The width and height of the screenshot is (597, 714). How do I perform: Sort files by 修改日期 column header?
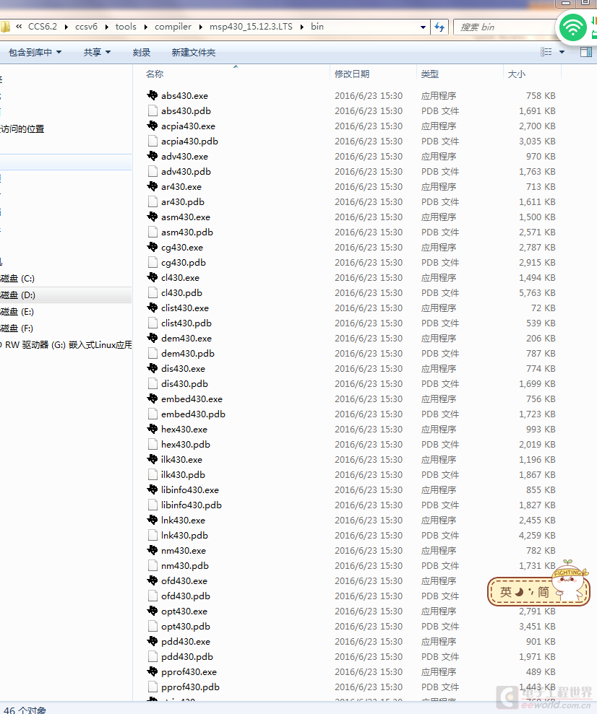(352, 74)
